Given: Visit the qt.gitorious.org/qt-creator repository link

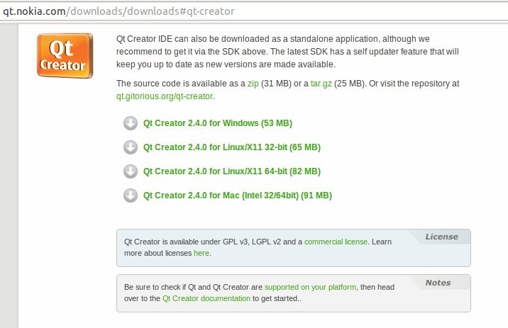Looking at the screenshot, I should [165, 96].
